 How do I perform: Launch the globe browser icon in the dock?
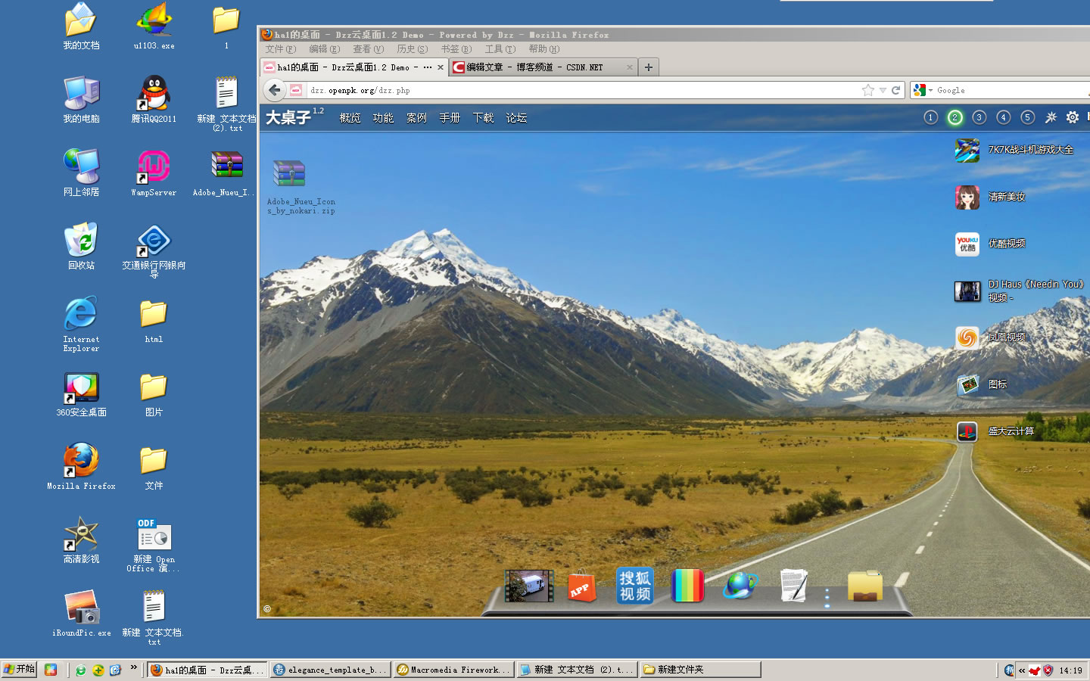click(x=740, y=586)
